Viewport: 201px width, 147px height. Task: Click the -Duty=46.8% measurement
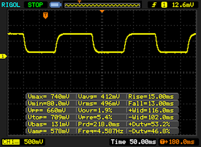149,131
